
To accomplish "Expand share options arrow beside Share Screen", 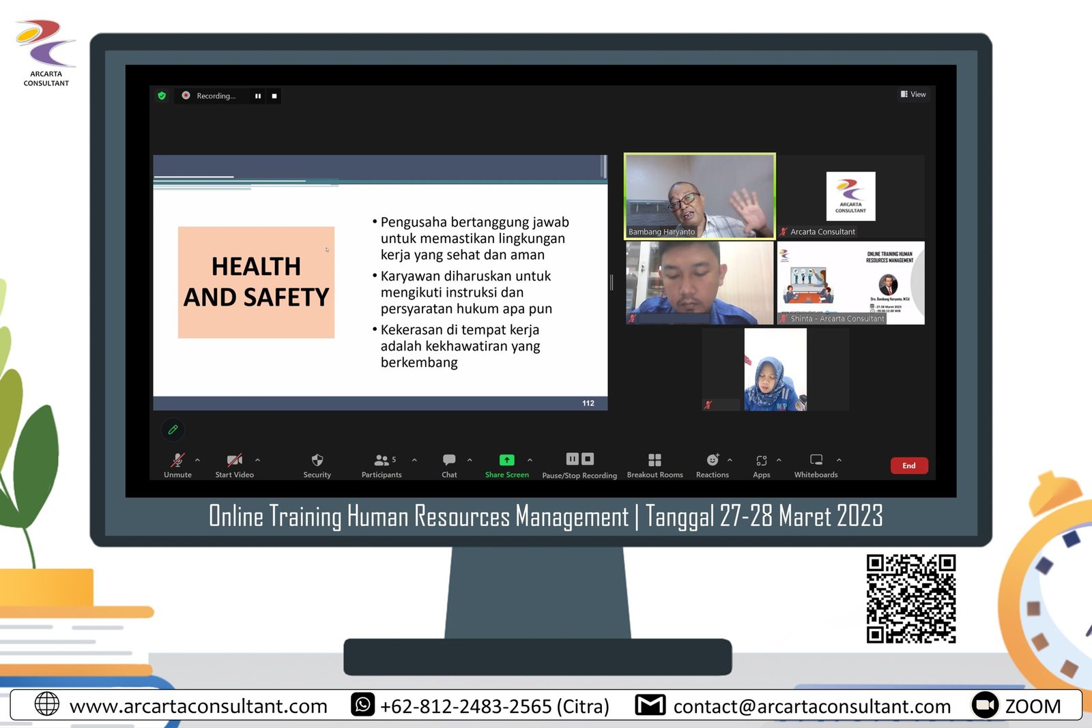I will point(530,461).
